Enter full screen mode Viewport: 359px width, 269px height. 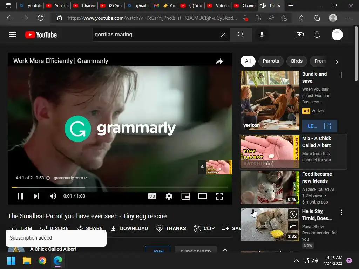219,196
